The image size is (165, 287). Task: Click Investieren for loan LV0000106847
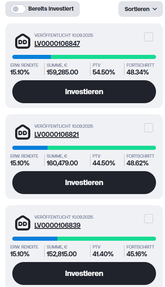tap(84, 92)
